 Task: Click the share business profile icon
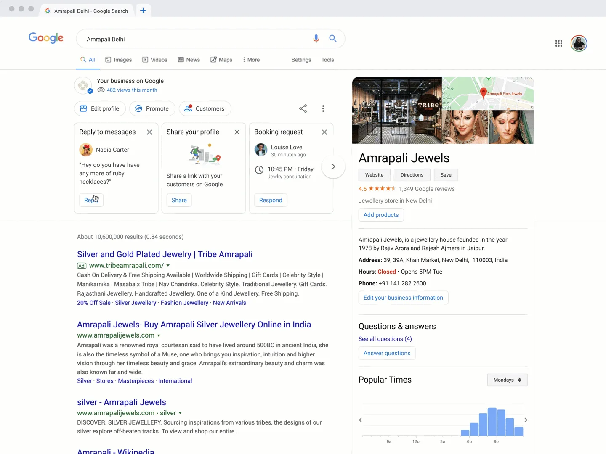(x=303, y=108)
